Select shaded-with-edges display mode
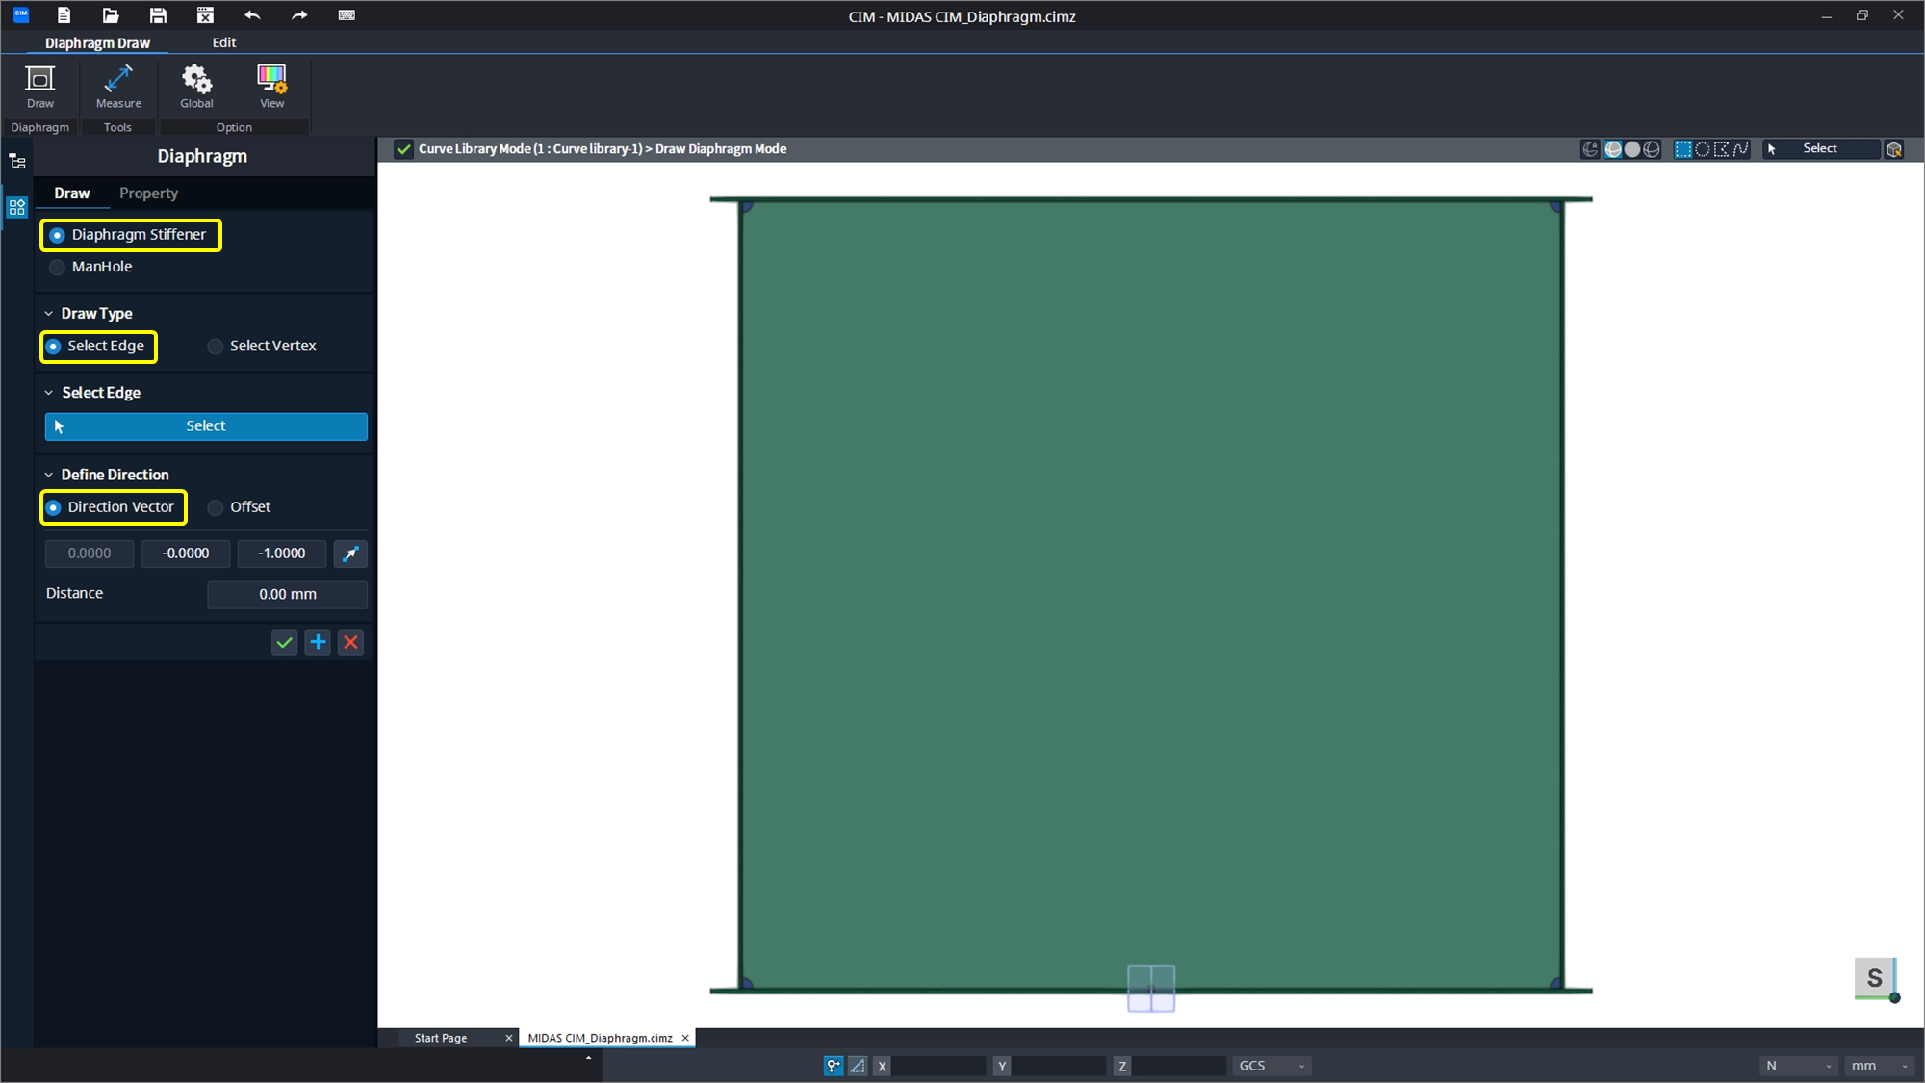This screenshot has width=1925, height=1083. coord(1613,149)
